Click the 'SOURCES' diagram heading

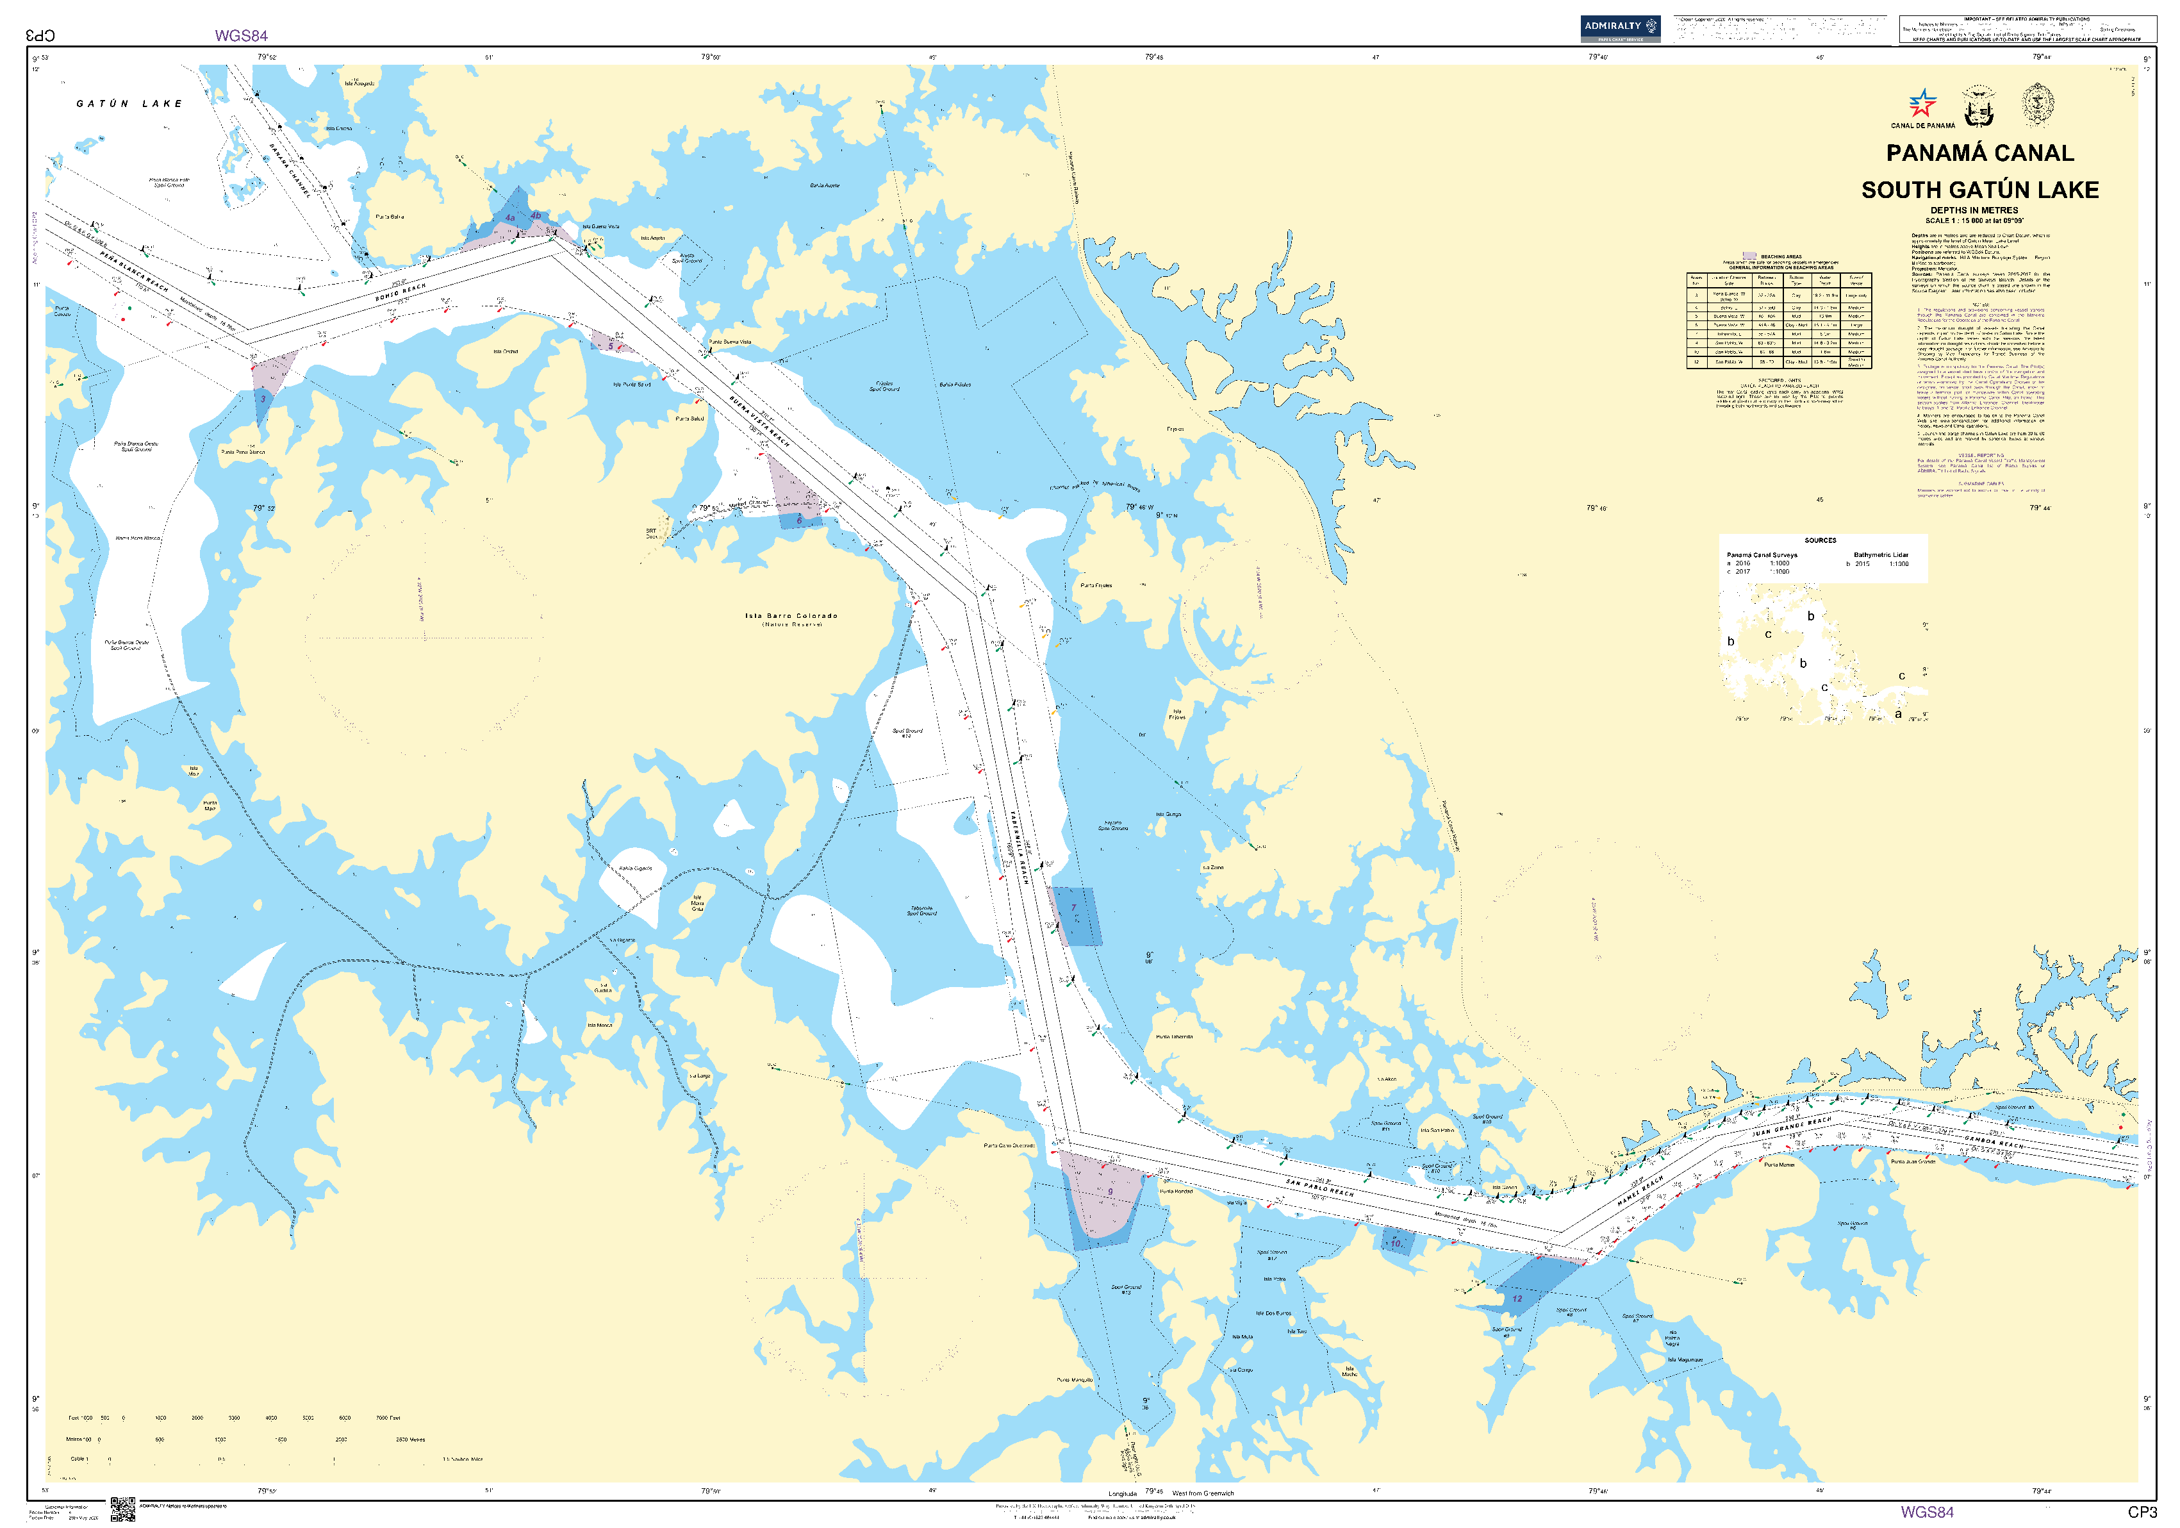point(1820,540)
